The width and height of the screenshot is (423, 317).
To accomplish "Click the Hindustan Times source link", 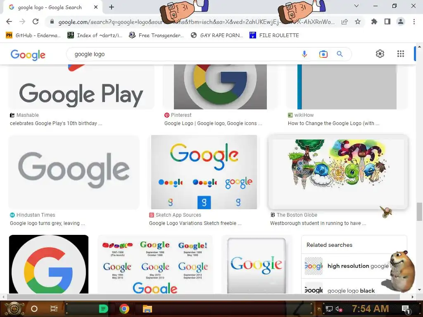I will point(32,215).
